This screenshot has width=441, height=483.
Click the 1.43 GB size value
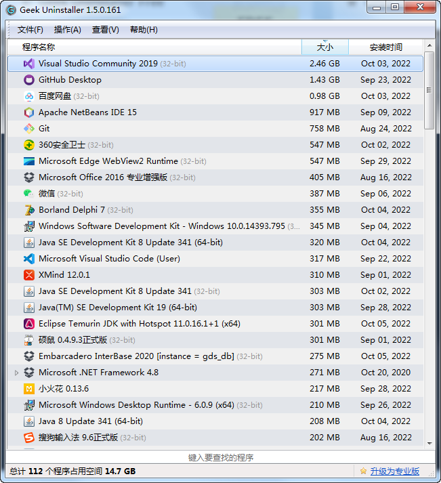(x=324, y=80)
